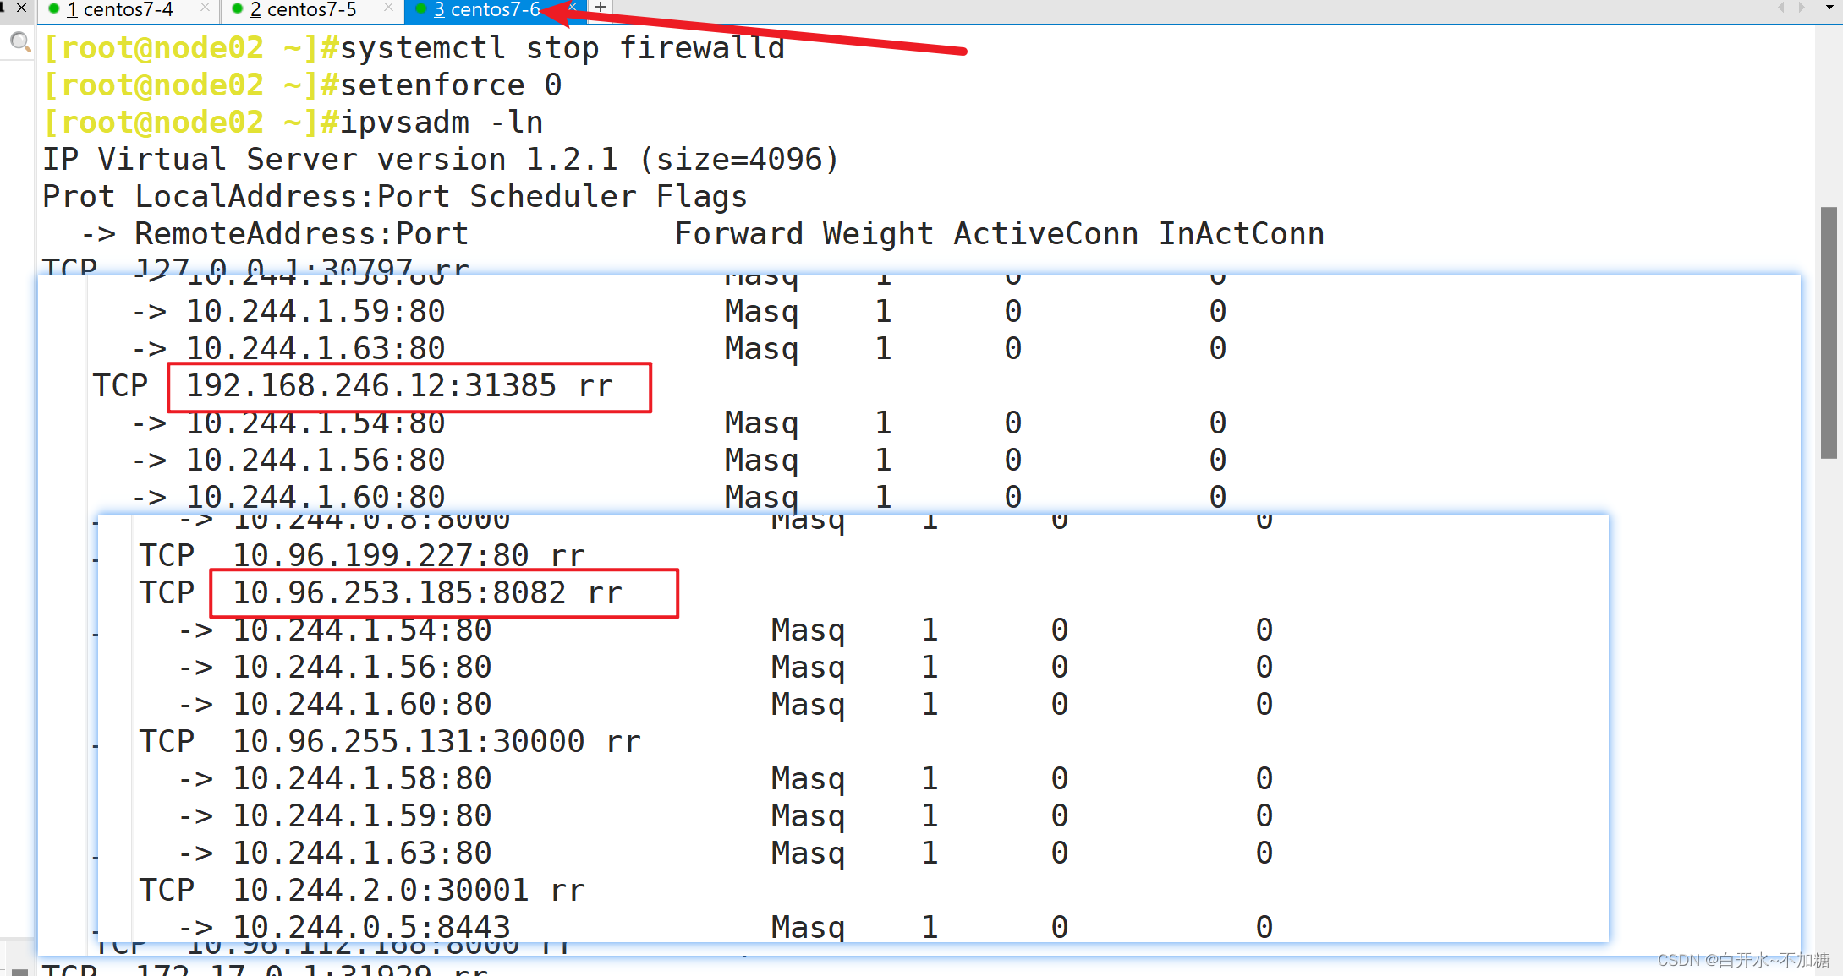The width and height of the screenshot is (1843, 976).
Task: Click the ipvsadm -ln command text
Action: (442, 123)
